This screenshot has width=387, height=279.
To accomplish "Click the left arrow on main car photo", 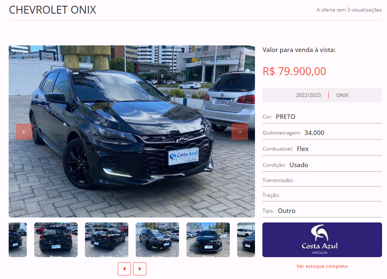I will [x=24, y=132].
